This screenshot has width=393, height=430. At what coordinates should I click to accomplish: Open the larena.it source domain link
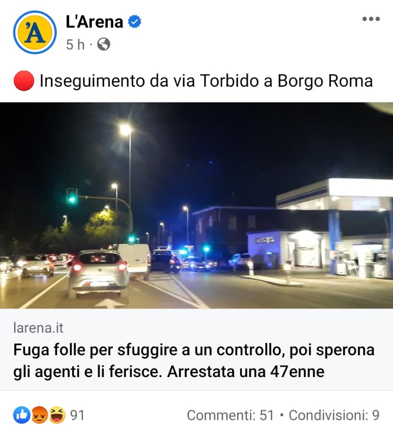(x=38, y=328)
